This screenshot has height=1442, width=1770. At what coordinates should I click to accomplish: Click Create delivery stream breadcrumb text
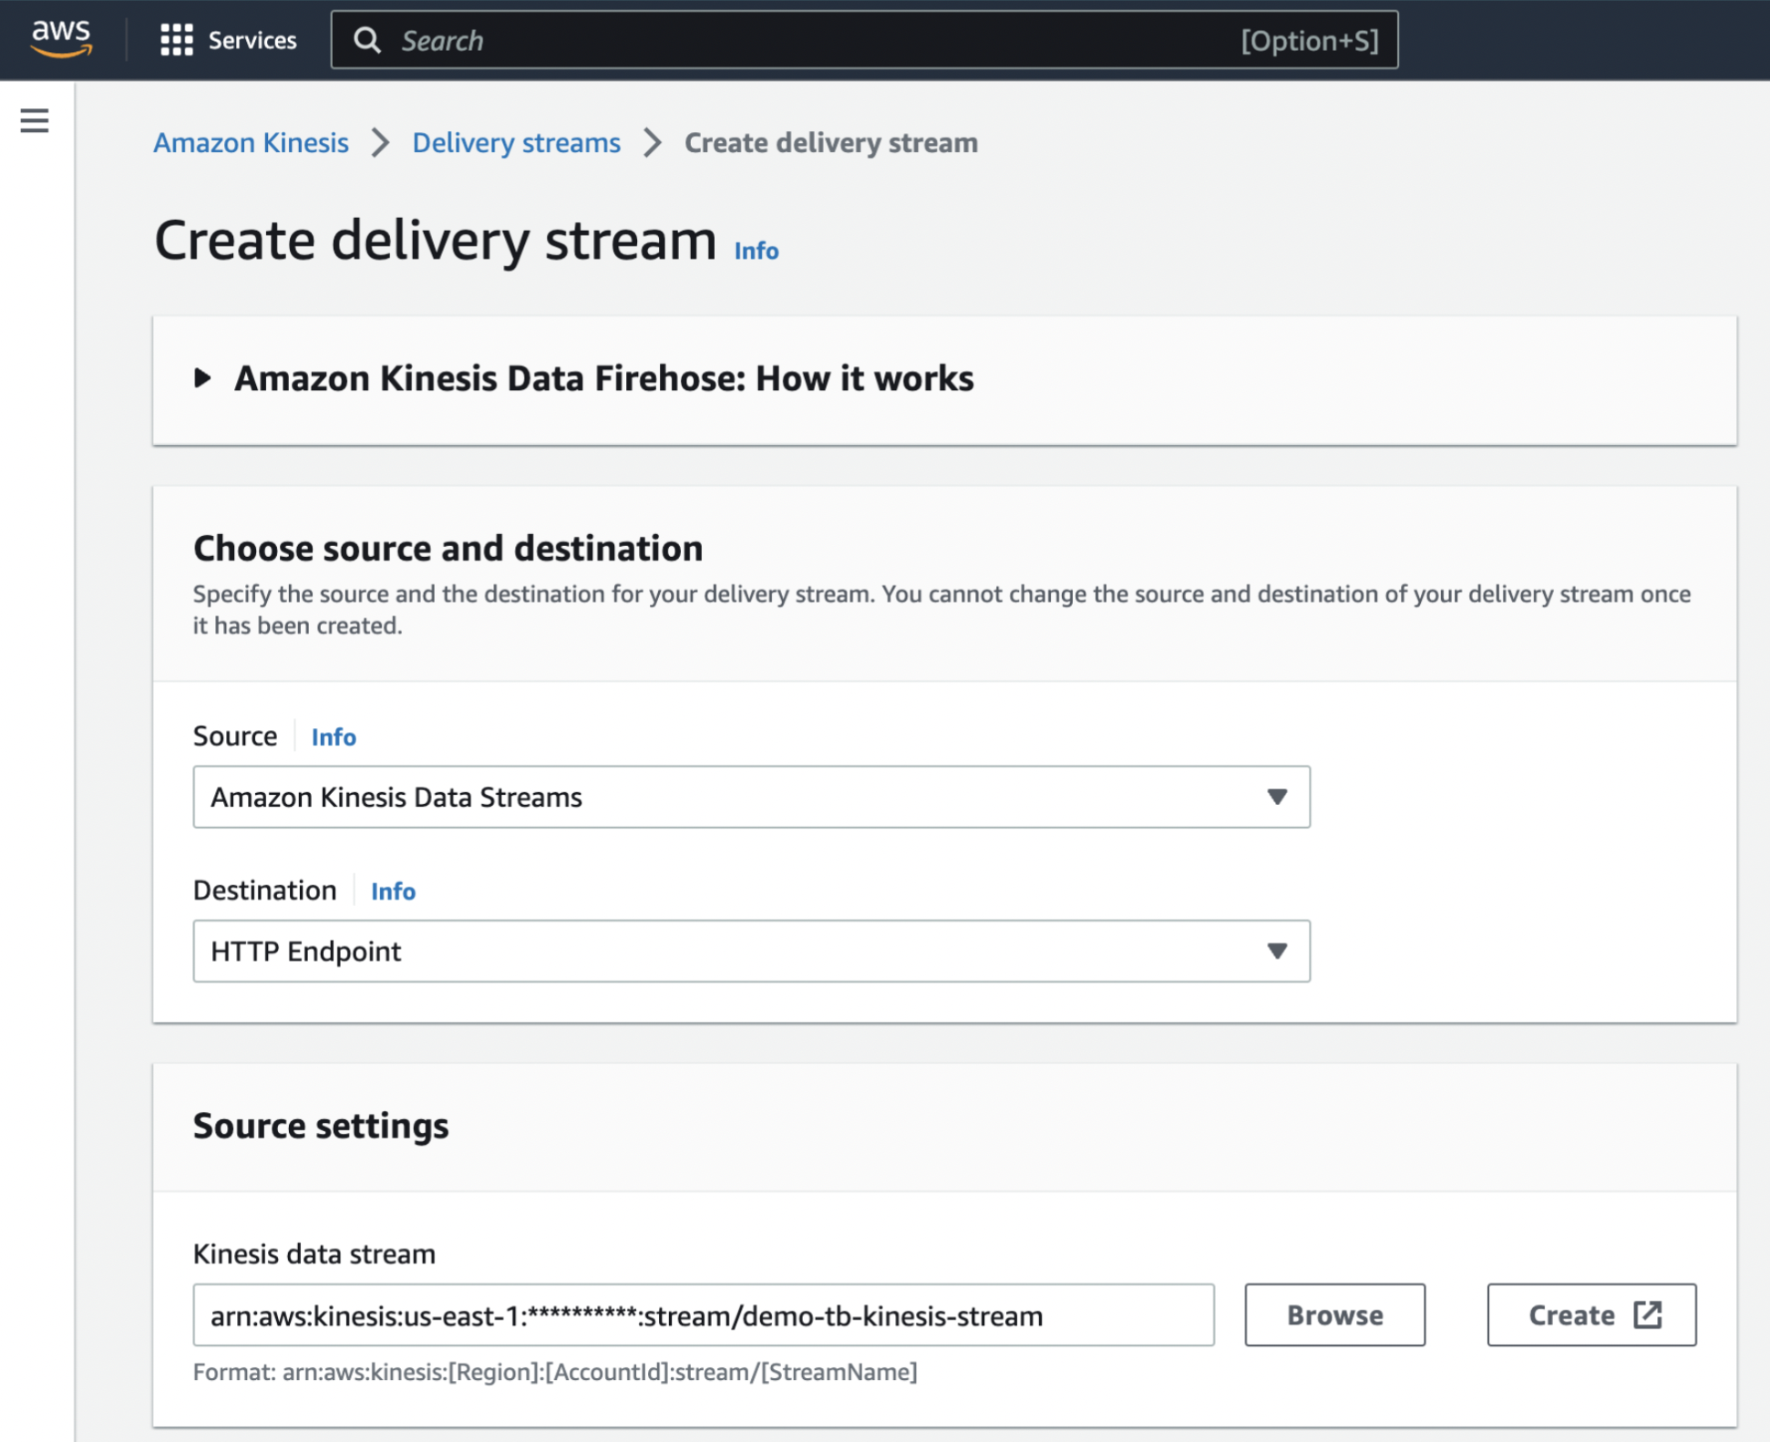[x=831, y=142]
